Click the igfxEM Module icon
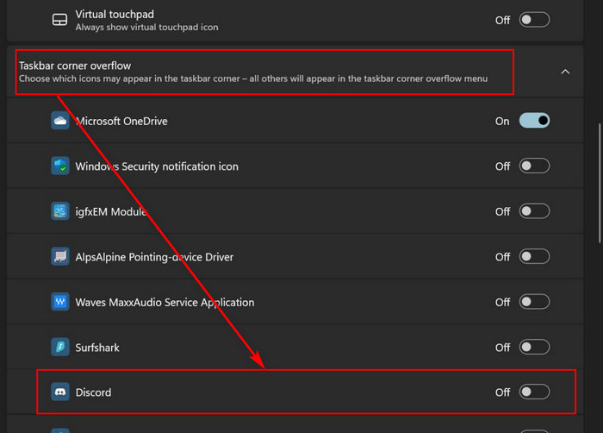This screenshot has height=433, width=603. click(x=60, y=211)
